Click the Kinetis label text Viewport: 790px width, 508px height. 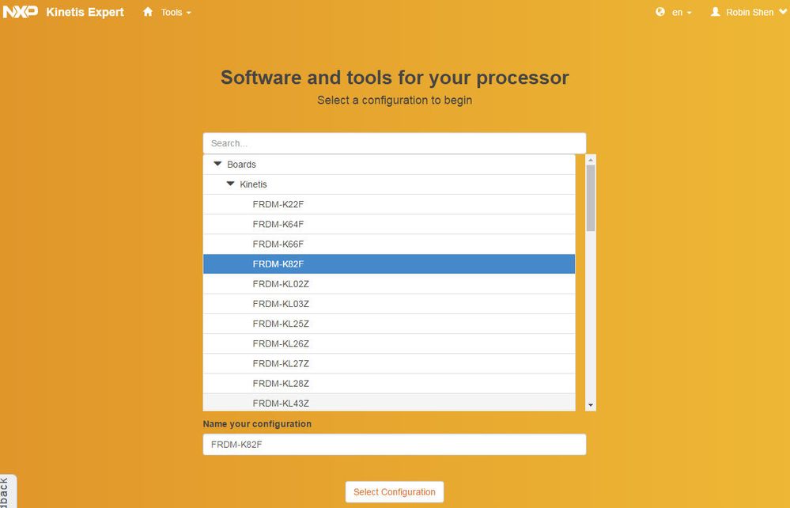pos(253,184)
